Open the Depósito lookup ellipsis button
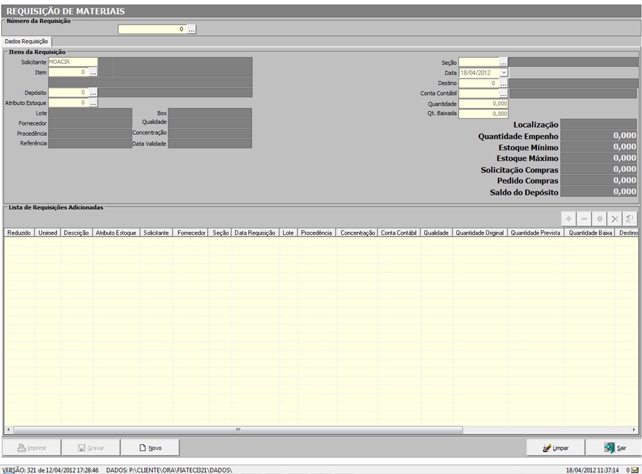The height and width of the screenshot is (474, 642). point(93,92)
